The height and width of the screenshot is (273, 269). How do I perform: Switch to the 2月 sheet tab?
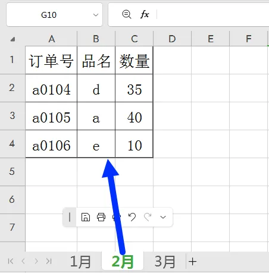(123, 262)
